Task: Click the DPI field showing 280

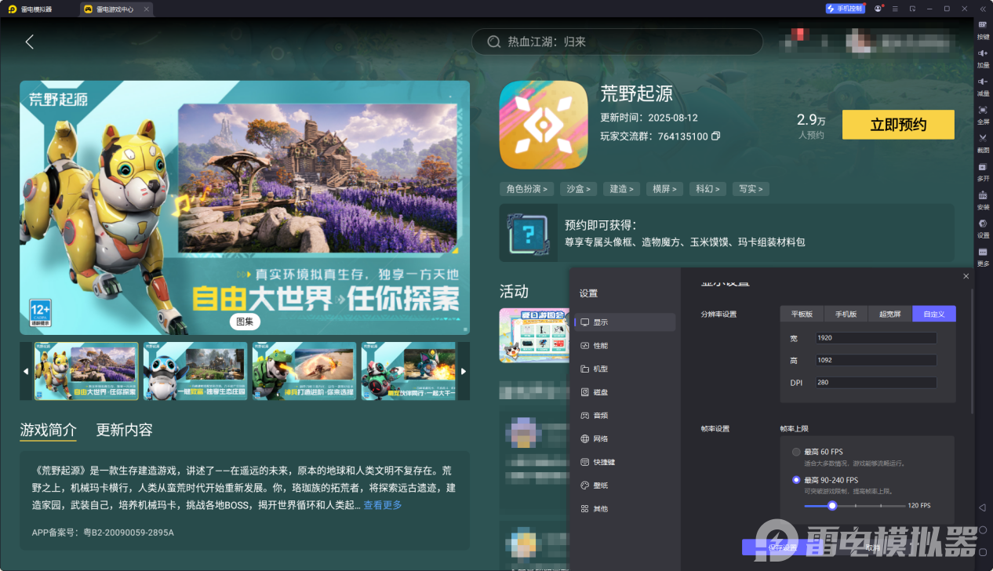Action: click(876, 383)
